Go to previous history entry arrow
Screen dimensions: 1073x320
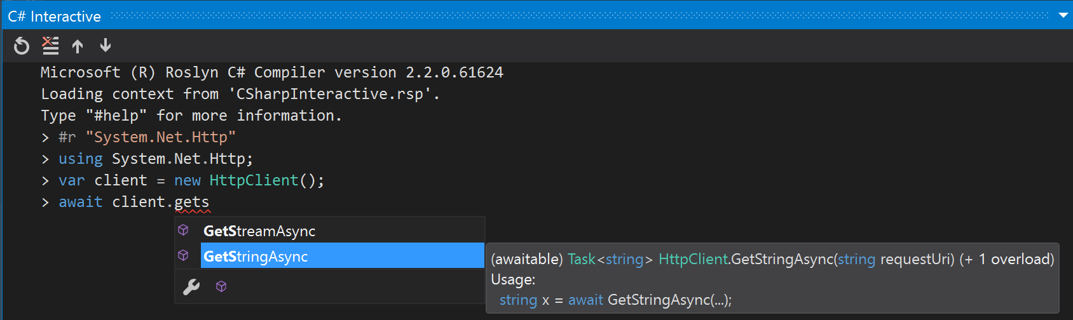[78, 46]
